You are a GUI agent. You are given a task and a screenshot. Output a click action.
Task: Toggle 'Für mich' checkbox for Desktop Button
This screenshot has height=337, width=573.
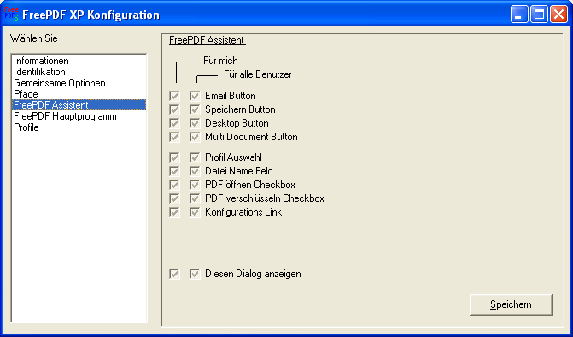(x=175, y=123)
